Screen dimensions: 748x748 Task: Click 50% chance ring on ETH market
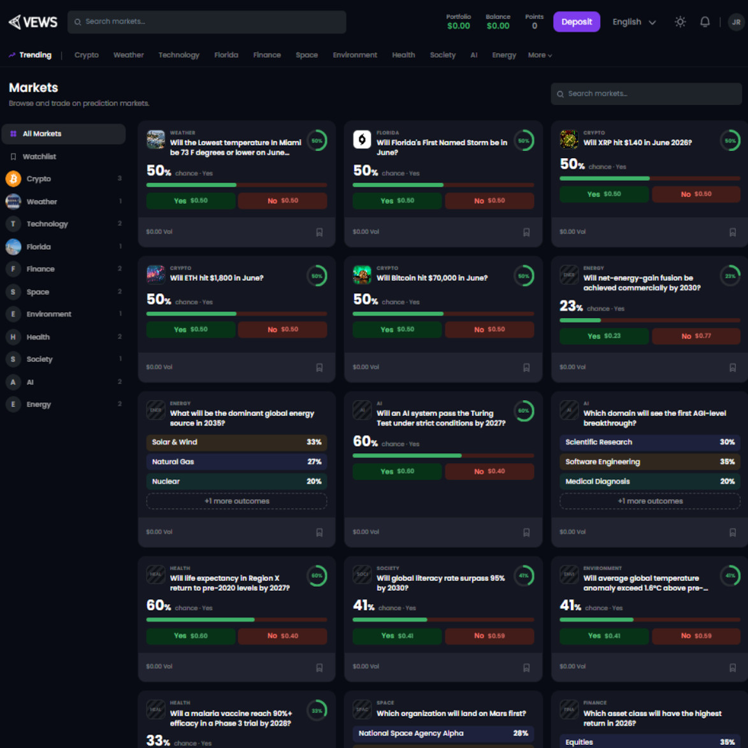tap(317, 277)
